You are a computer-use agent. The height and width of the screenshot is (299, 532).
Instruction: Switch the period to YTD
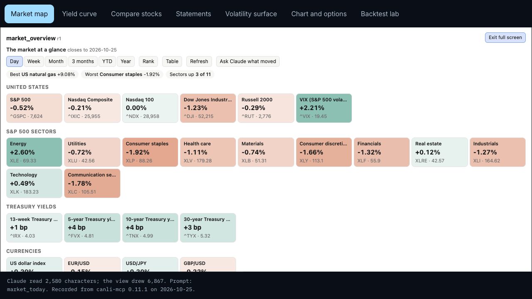(107, 61)
